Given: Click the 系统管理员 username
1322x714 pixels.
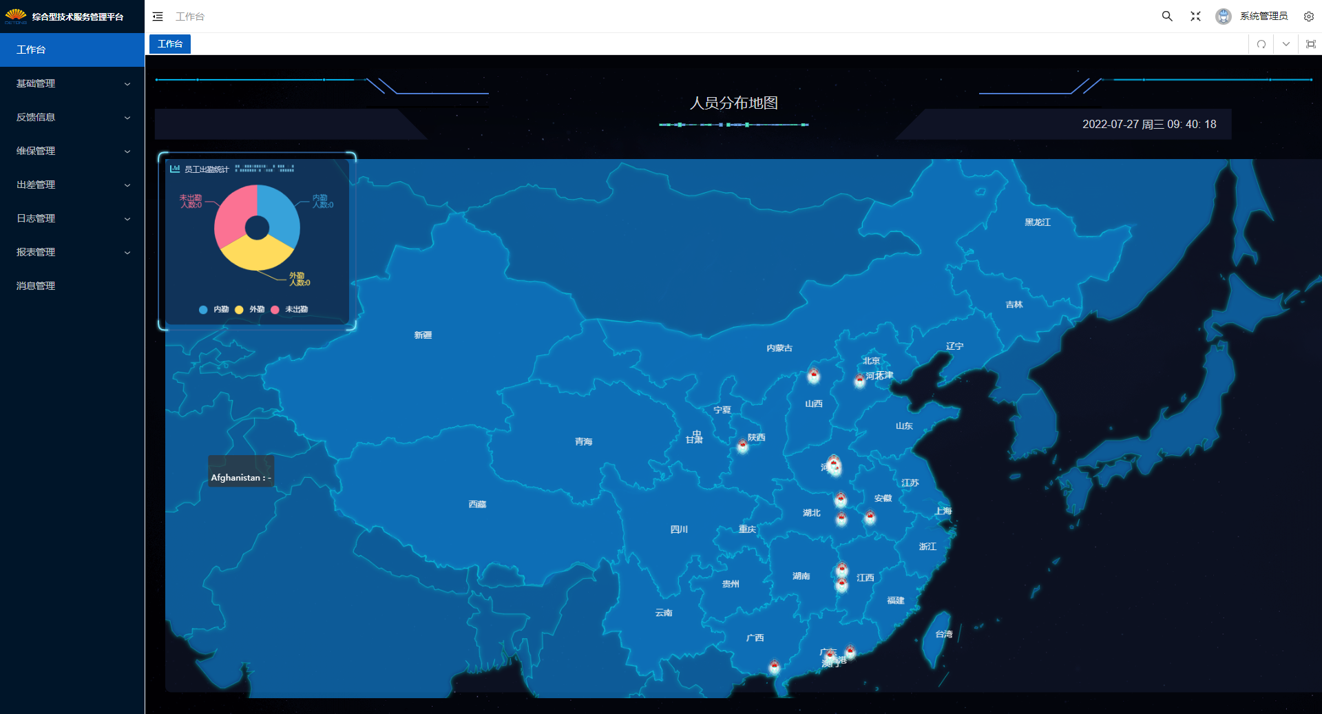Looking at the screenshot, I should click(x=1263, y=17).
